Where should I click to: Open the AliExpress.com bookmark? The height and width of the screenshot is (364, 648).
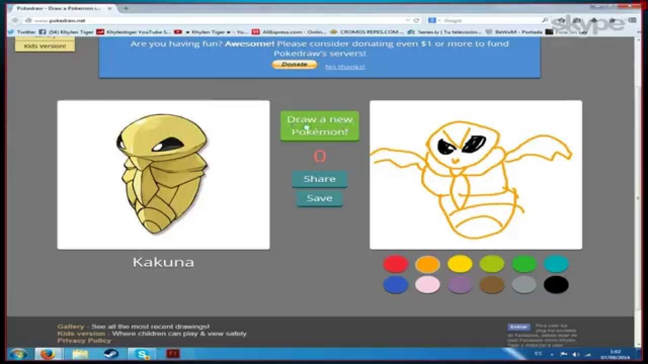click(290, 32)
